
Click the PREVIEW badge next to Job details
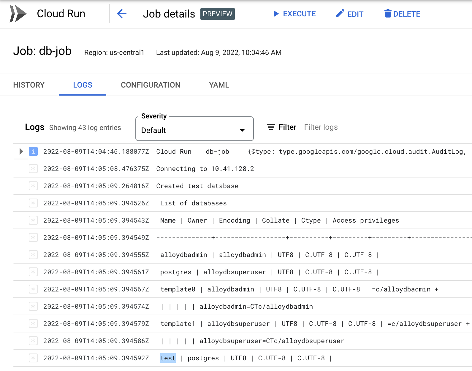click(217, 14)
